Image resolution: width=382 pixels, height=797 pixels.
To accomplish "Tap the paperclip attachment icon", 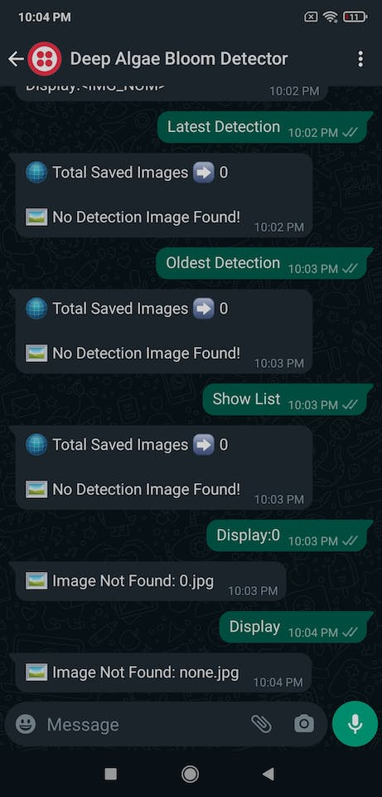I will click(x=261, y=724).
